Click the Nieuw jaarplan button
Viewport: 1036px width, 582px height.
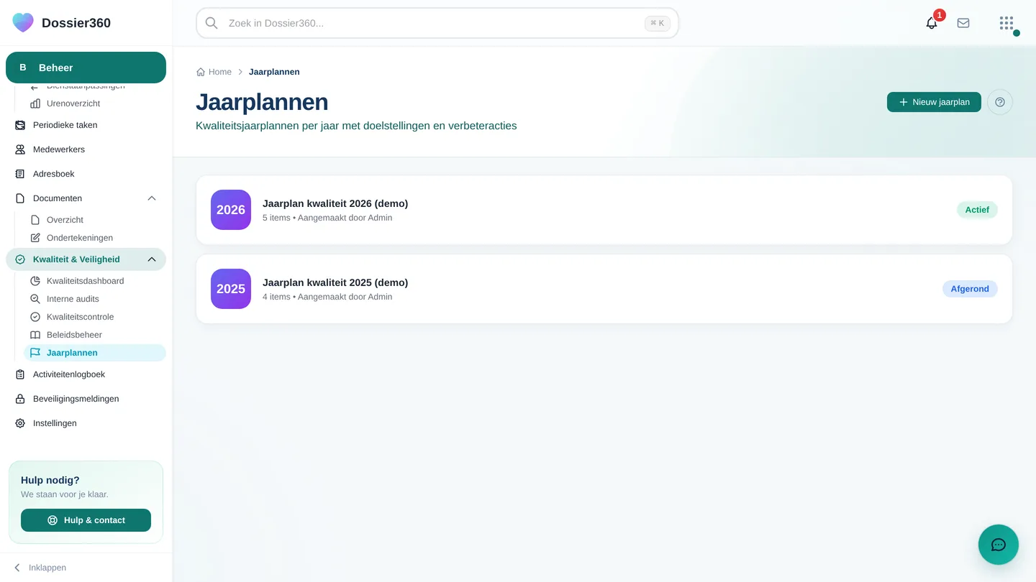934,102
